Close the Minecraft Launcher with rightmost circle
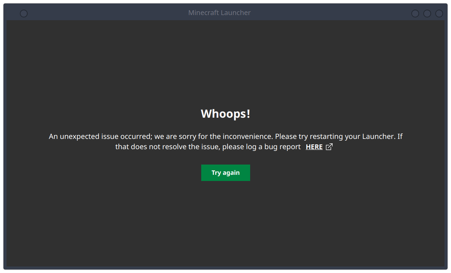The image size is (451, 273). (x=439, y=13)
